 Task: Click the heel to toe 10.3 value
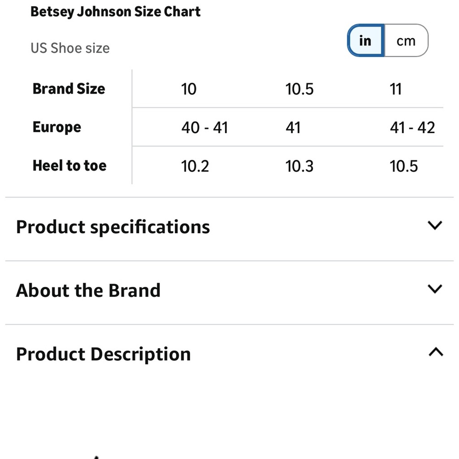(x=299, y=166)
